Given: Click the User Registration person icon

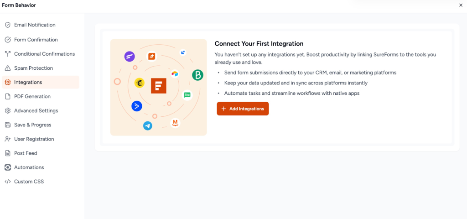Looking at the screenshot, I should coord(7,139).
